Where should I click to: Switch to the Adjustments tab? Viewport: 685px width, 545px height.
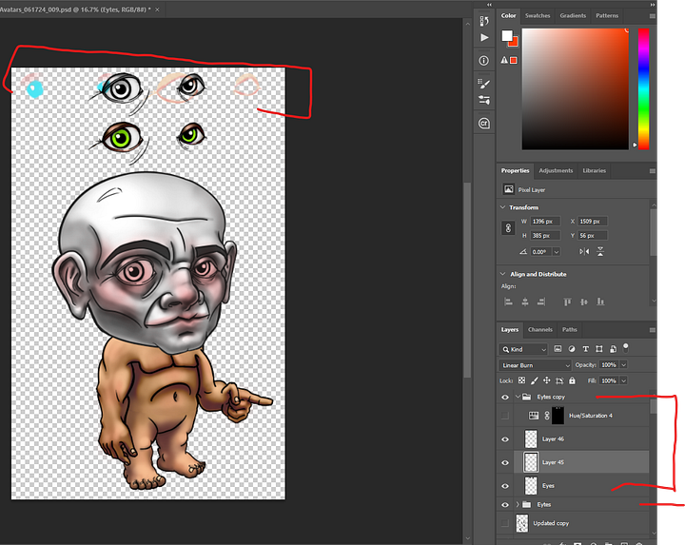pos(556,171)
